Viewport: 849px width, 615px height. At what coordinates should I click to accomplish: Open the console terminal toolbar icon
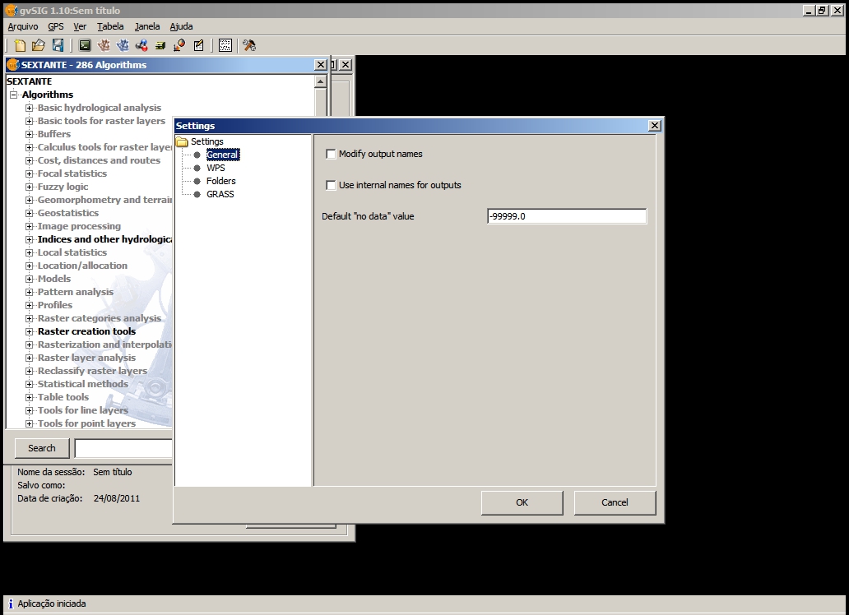(85, 45)
